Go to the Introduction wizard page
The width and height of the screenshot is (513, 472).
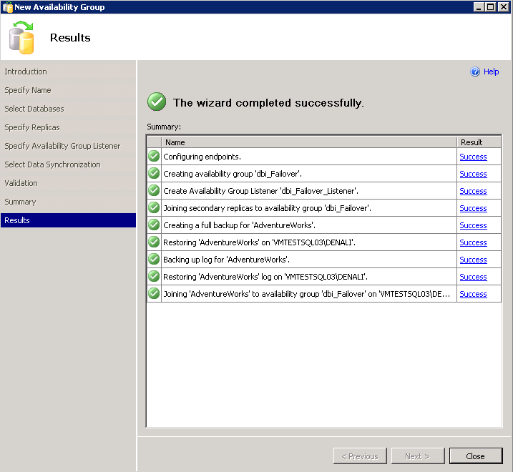click(26, 72)
